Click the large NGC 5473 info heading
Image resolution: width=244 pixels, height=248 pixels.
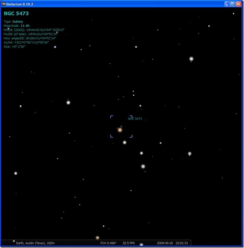[16, 14]
